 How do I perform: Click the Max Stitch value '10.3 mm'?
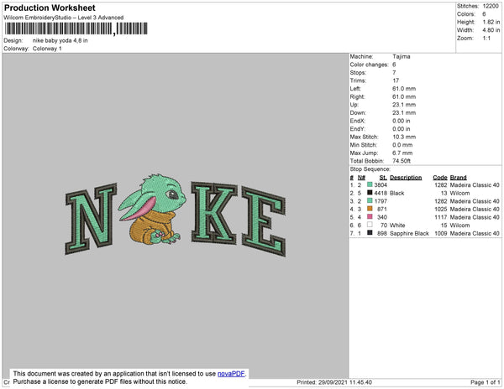(x=404, y=137)
